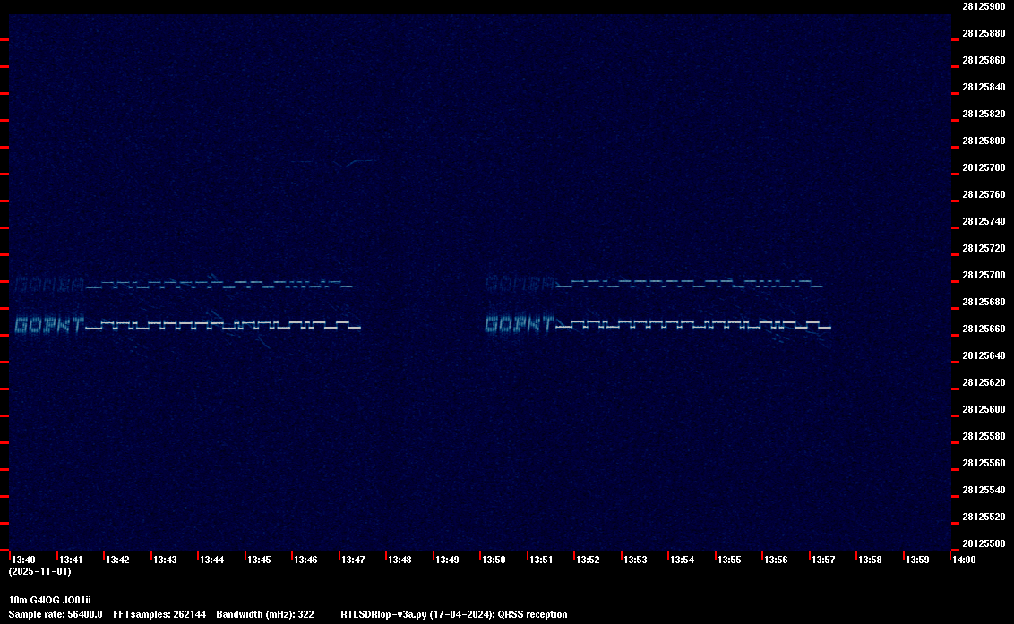Click the 13:50 time label

(494, 560)
